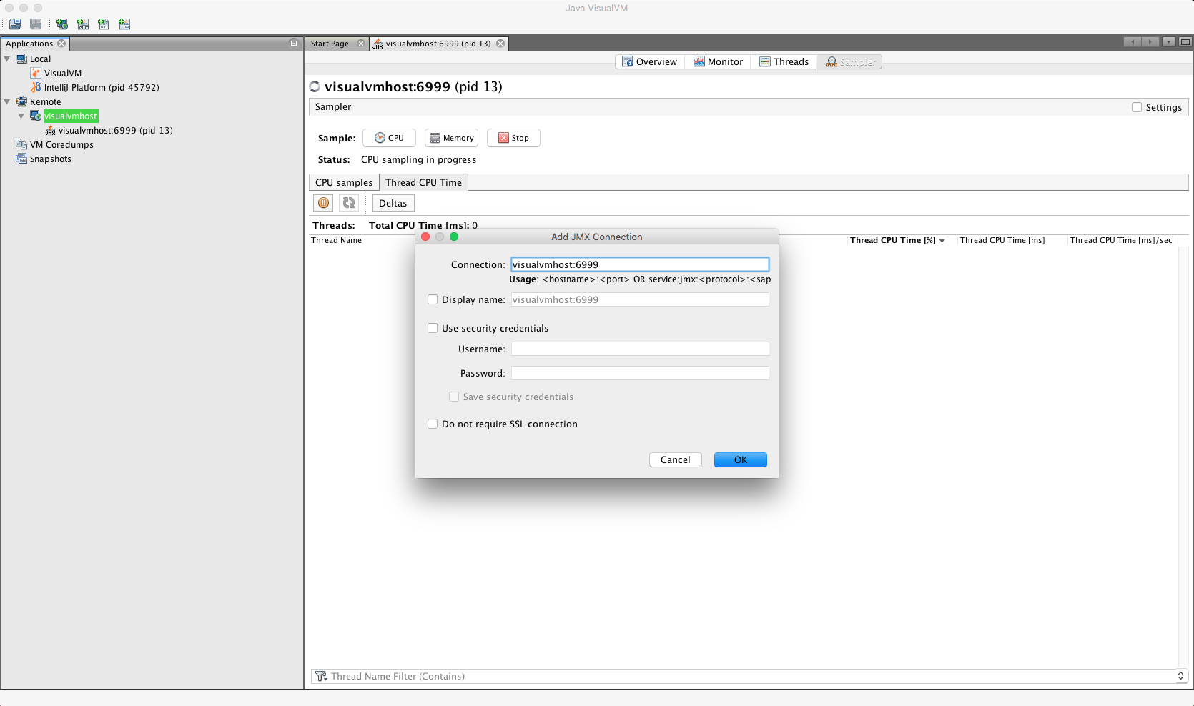Collapse the Local tree node
The image size is (1194, 706).
[7, 59]
